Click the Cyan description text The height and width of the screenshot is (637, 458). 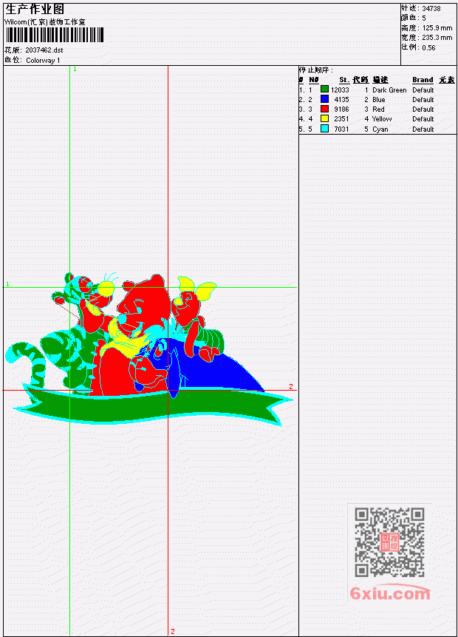(380, 129)
